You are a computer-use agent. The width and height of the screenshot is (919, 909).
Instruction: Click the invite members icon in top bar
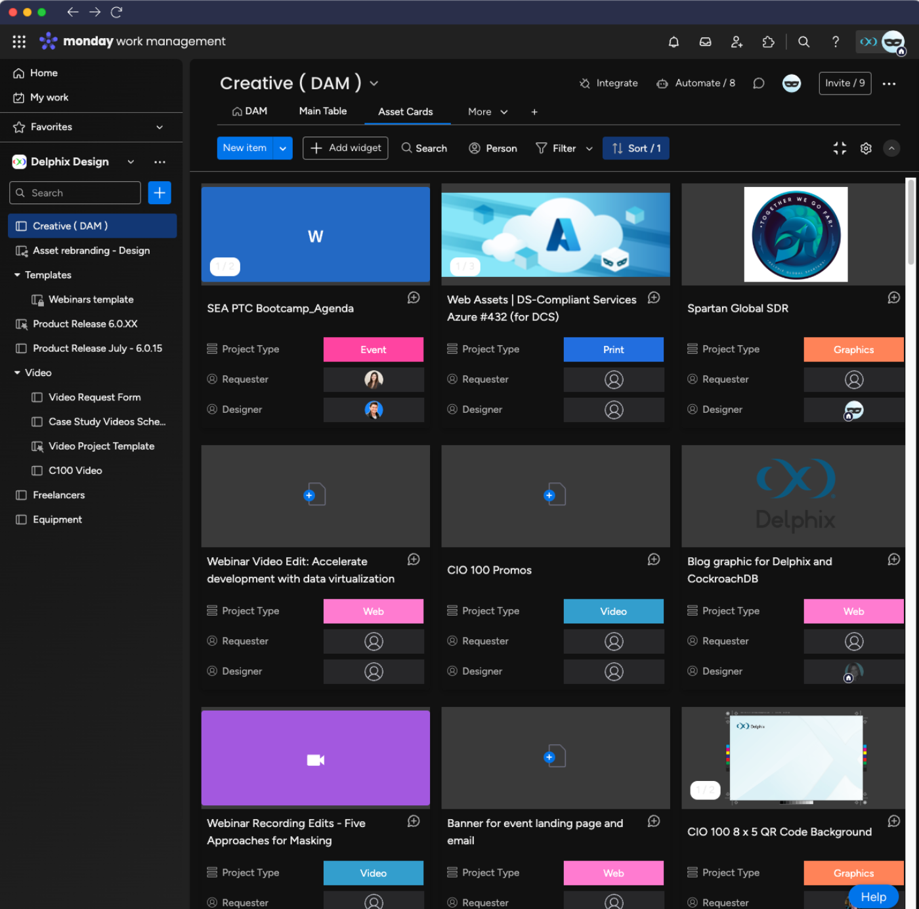(x=737, y=42)
